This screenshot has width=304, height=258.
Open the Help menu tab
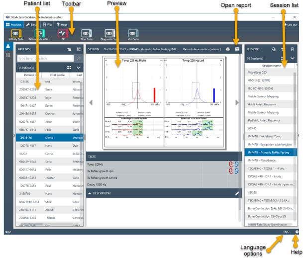pyautogui.click(x=62, y=25)
